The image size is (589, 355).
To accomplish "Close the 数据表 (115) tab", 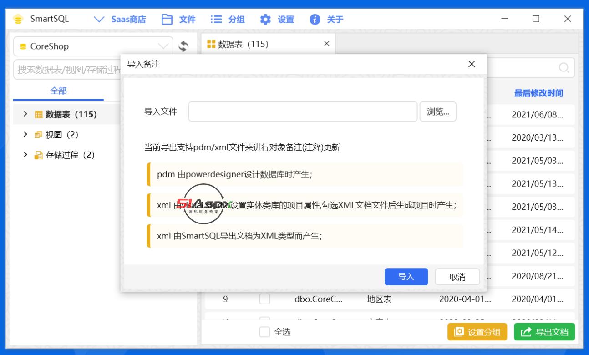I will (x=326, y=44).
